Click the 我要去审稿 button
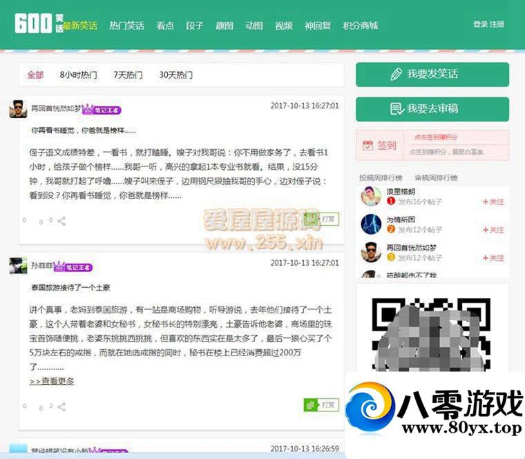This screenshot has height=459, width=525. [432, 109]
